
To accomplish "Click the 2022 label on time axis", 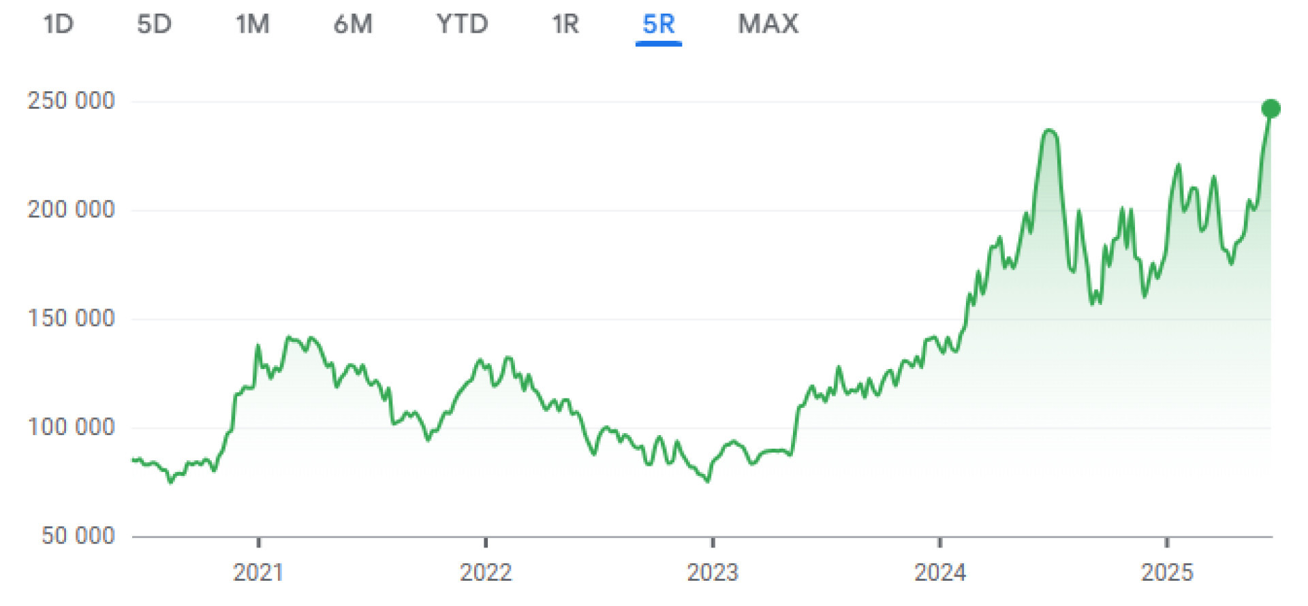I will coord(485,572).
